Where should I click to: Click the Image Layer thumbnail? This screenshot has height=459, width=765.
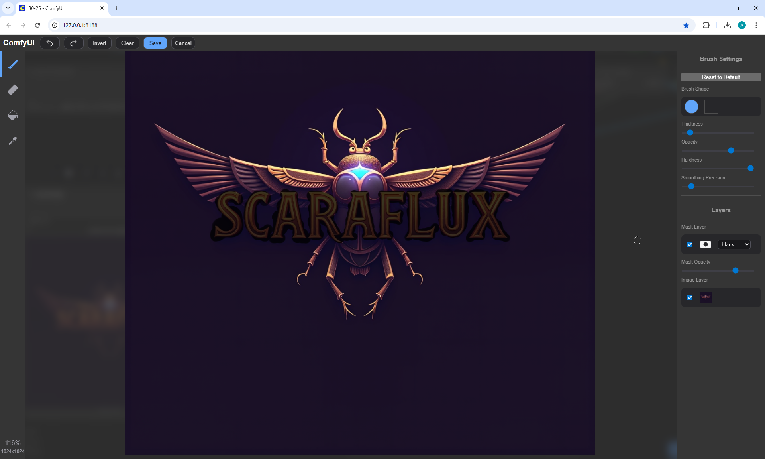706,297
